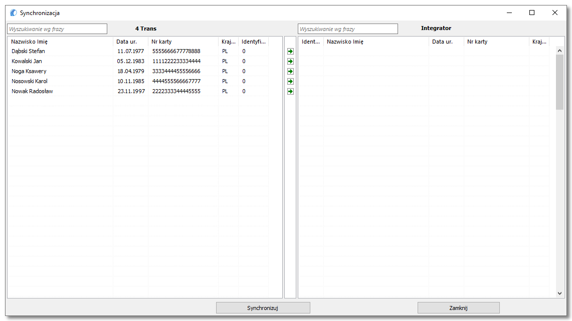Viewport: 572px width, 321px height.
Task: Select the Kowalski Jan row
Action: 138,61
